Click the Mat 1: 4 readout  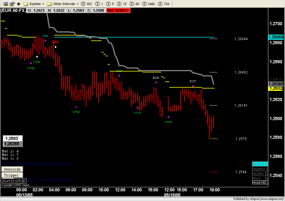[10, 151]
